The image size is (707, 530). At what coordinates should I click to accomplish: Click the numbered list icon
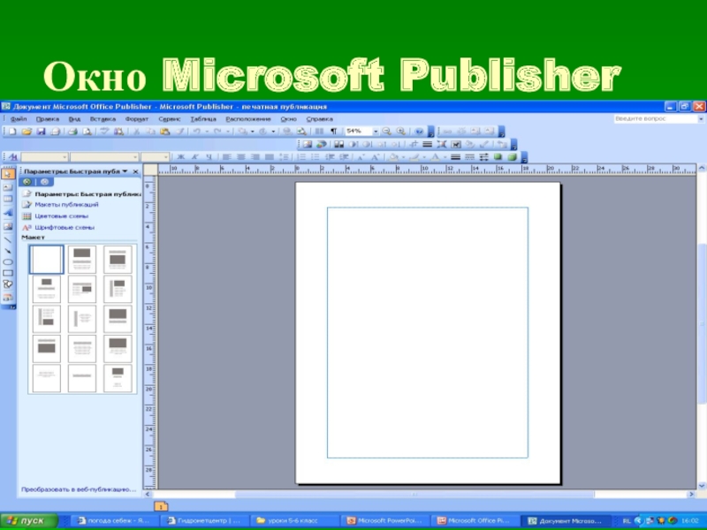[301, 157]
